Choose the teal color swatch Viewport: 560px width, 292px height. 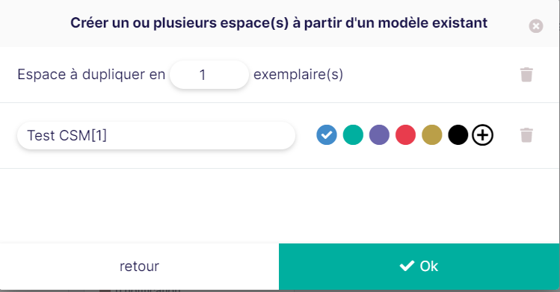[353, 134]
